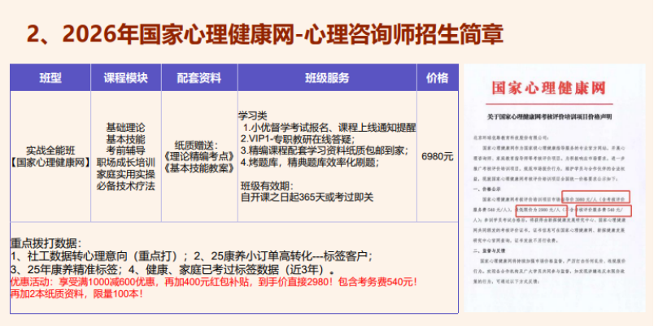
Task: Click the '《理论精编考点》' text
Action: [x=199, y=157]
